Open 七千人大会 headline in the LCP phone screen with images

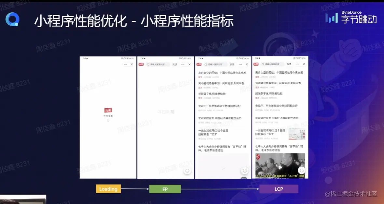click(279, 148)
